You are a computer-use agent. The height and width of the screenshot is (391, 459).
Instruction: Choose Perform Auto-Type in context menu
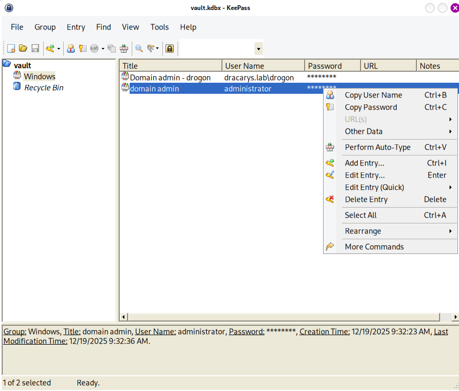[x=390, y=147]
